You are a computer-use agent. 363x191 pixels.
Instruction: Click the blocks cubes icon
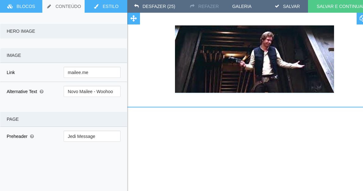[10, 6]
